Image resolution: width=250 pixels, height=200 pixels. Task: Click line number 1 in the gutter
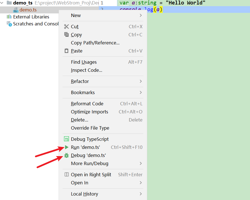[102, 3]
